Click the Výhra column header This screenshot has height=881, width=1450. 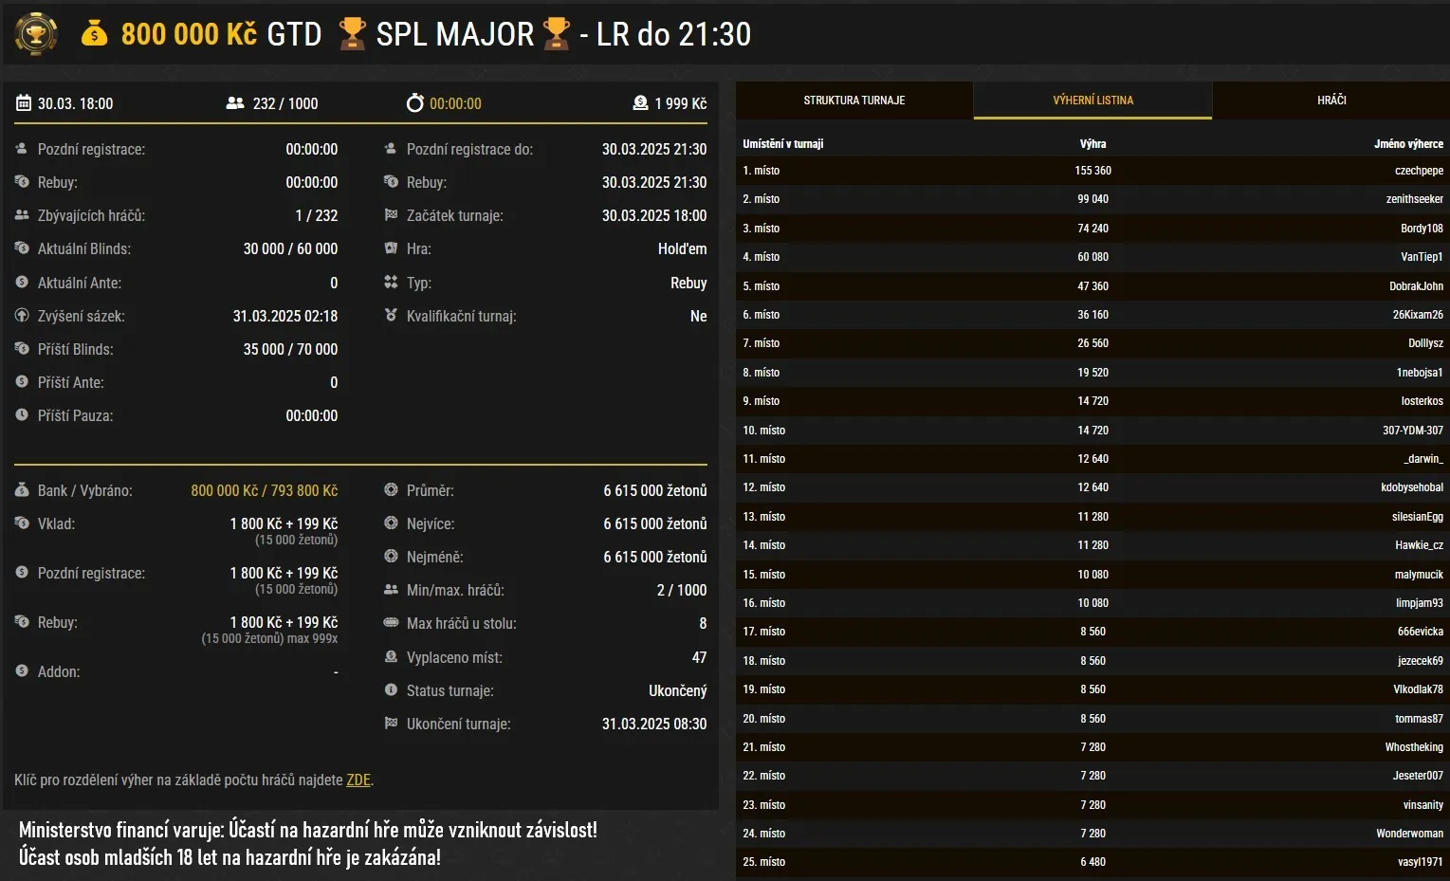point(1092,143)
